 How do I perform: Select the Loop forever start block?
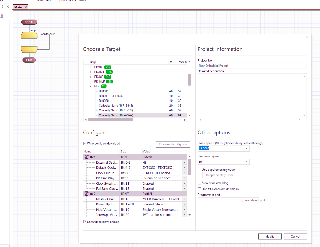pos(29,35)
